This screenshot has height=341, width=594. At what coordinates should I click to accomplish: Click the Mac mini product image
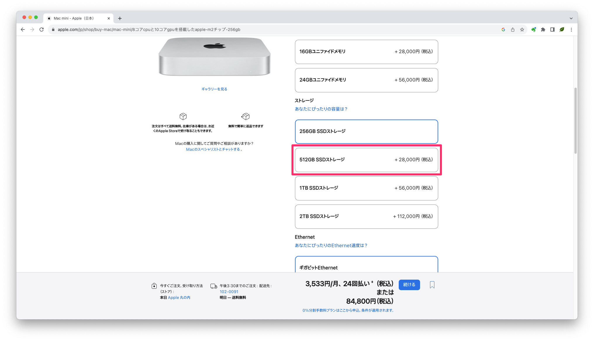point(214,56)
